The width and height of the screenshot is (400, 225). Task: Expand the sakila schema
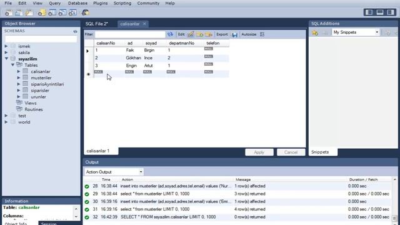pyautogui.click(x=6, y=52)
